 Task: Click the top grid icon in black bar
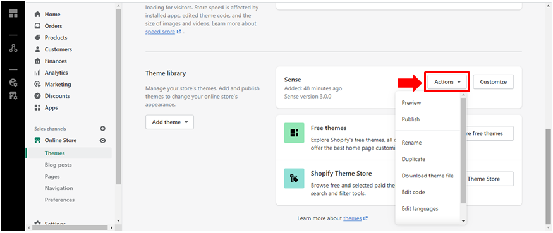(13, 14)
